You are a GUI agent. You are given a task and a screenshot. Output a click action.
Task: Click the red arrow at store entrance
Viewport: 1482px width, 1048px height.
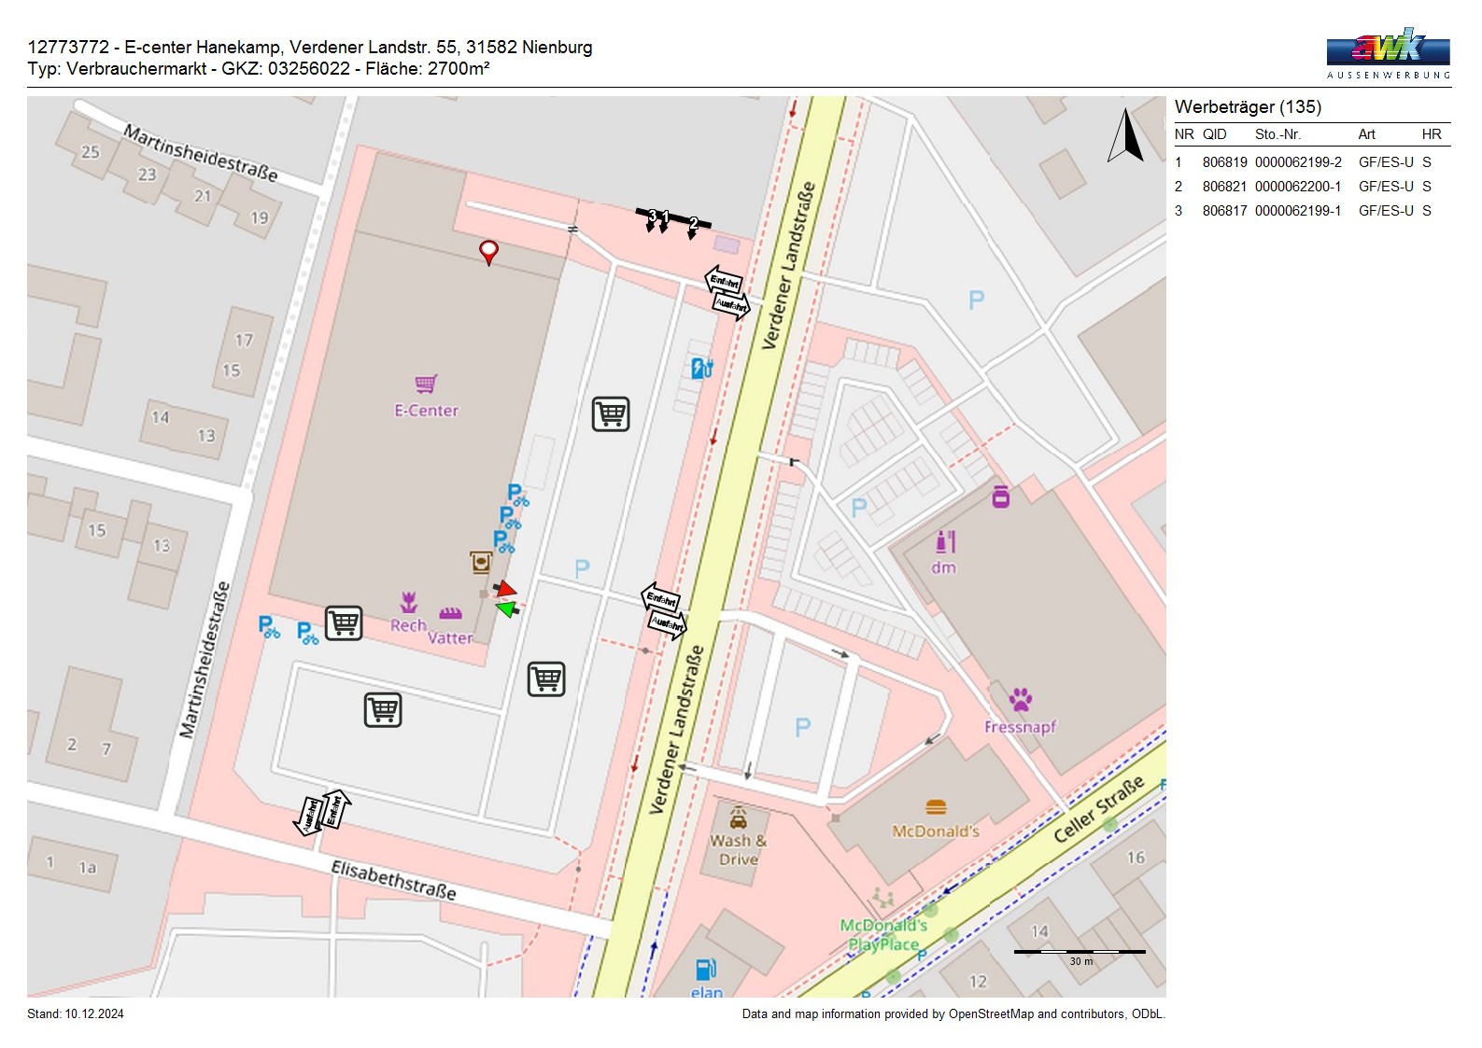pos(505,589)
